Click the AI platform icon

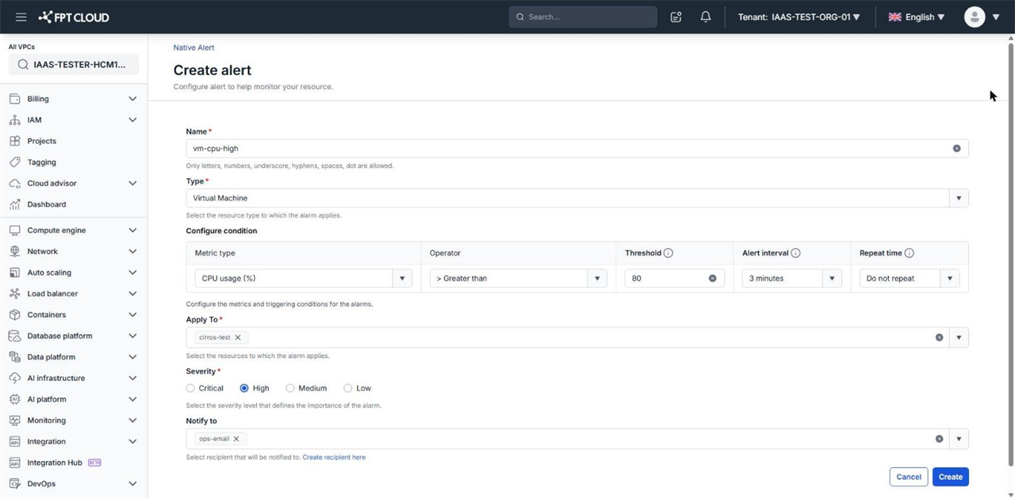(14, 399)
